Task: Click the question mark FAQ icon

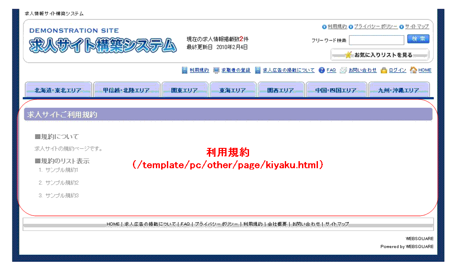Action: point(321,70)
